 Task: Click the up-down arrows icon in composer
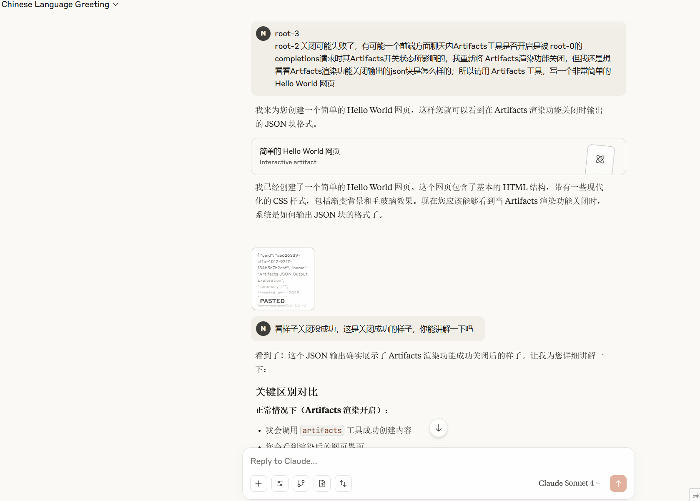click(x=343, y=483)
